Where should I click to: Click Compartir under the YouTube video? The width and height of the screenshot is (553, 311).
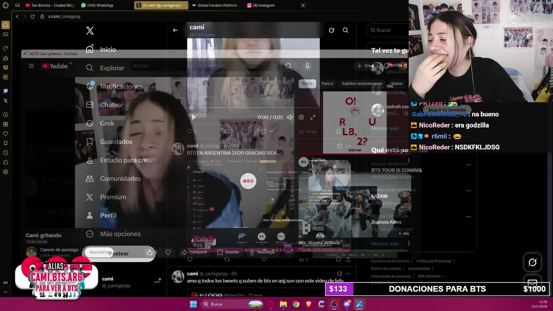(194, 252)
